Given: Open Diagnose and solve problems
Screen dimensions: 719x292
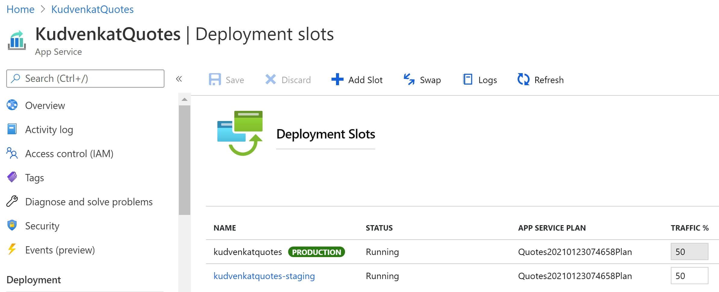Looking at the screenshot, I should tap(89, 202).
